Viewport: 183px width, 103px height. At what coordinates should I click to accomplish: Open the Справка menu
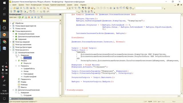pyautogui.click(x=83, y=5)
